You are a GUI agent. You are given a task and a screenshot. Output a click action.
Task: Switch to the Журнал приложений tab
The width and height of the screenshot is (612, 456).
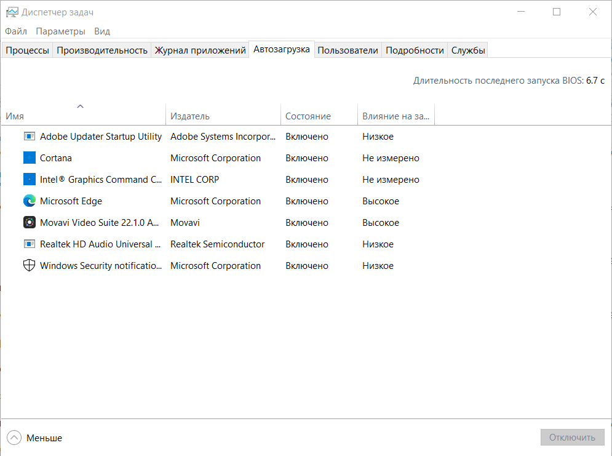pyautogui.click(x=201, y=50)
